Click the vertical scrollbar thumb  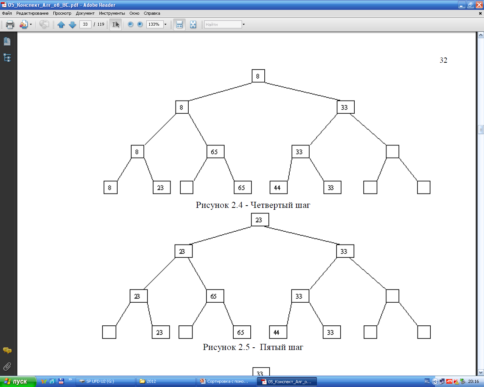pyautogui.click(x=481, y=130)
